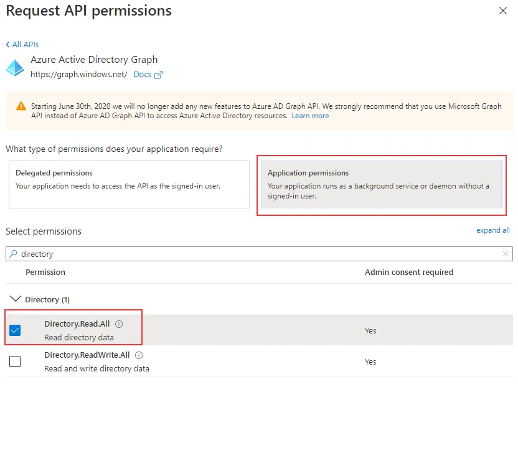
Task: Click the external link icon beside Docs
Action: pyautogui.click(x=158, y=75)
